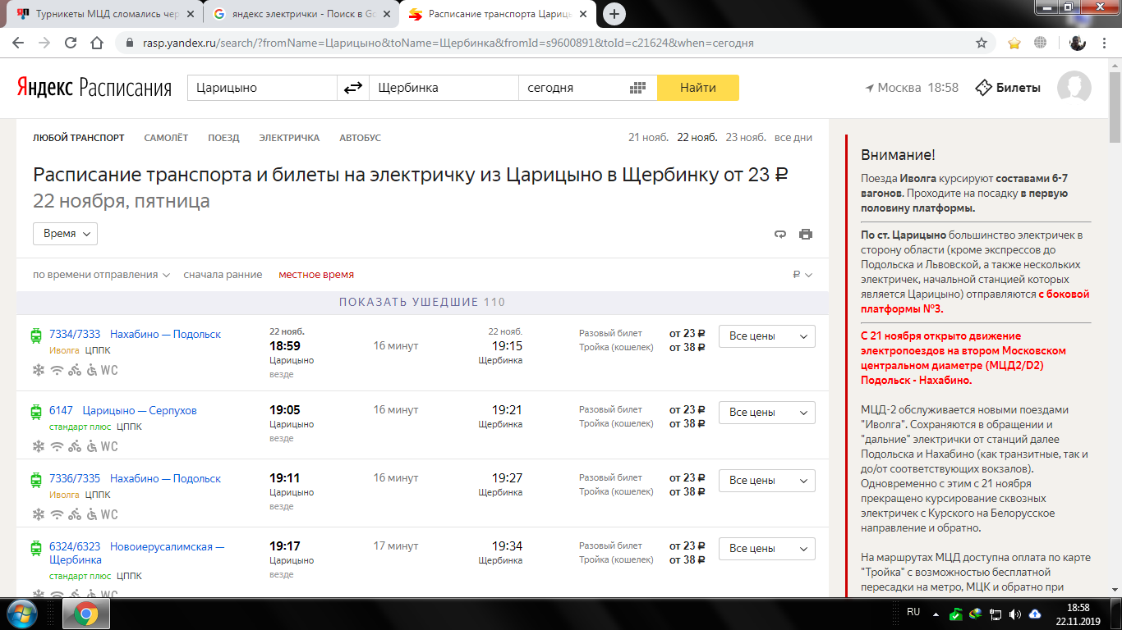
Task: Select the ЭЛЕКТРИЧКА transport tab
Action: 289,138
